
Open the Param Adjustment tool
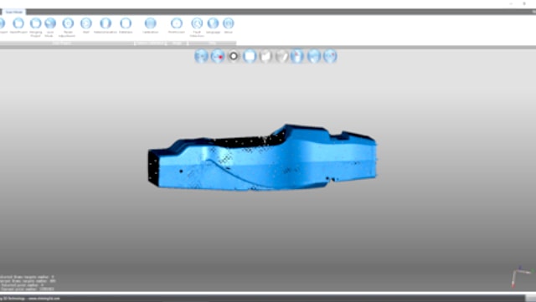pos(68,23)
